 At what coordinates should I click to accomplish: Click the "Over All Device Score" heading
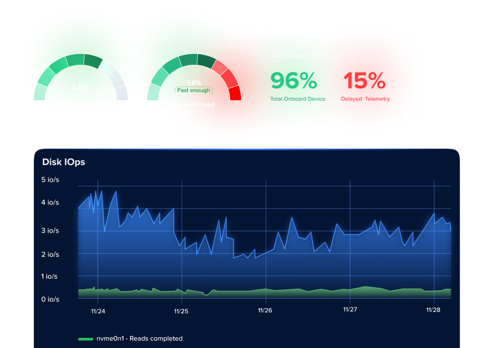click(x=298, y=56)
